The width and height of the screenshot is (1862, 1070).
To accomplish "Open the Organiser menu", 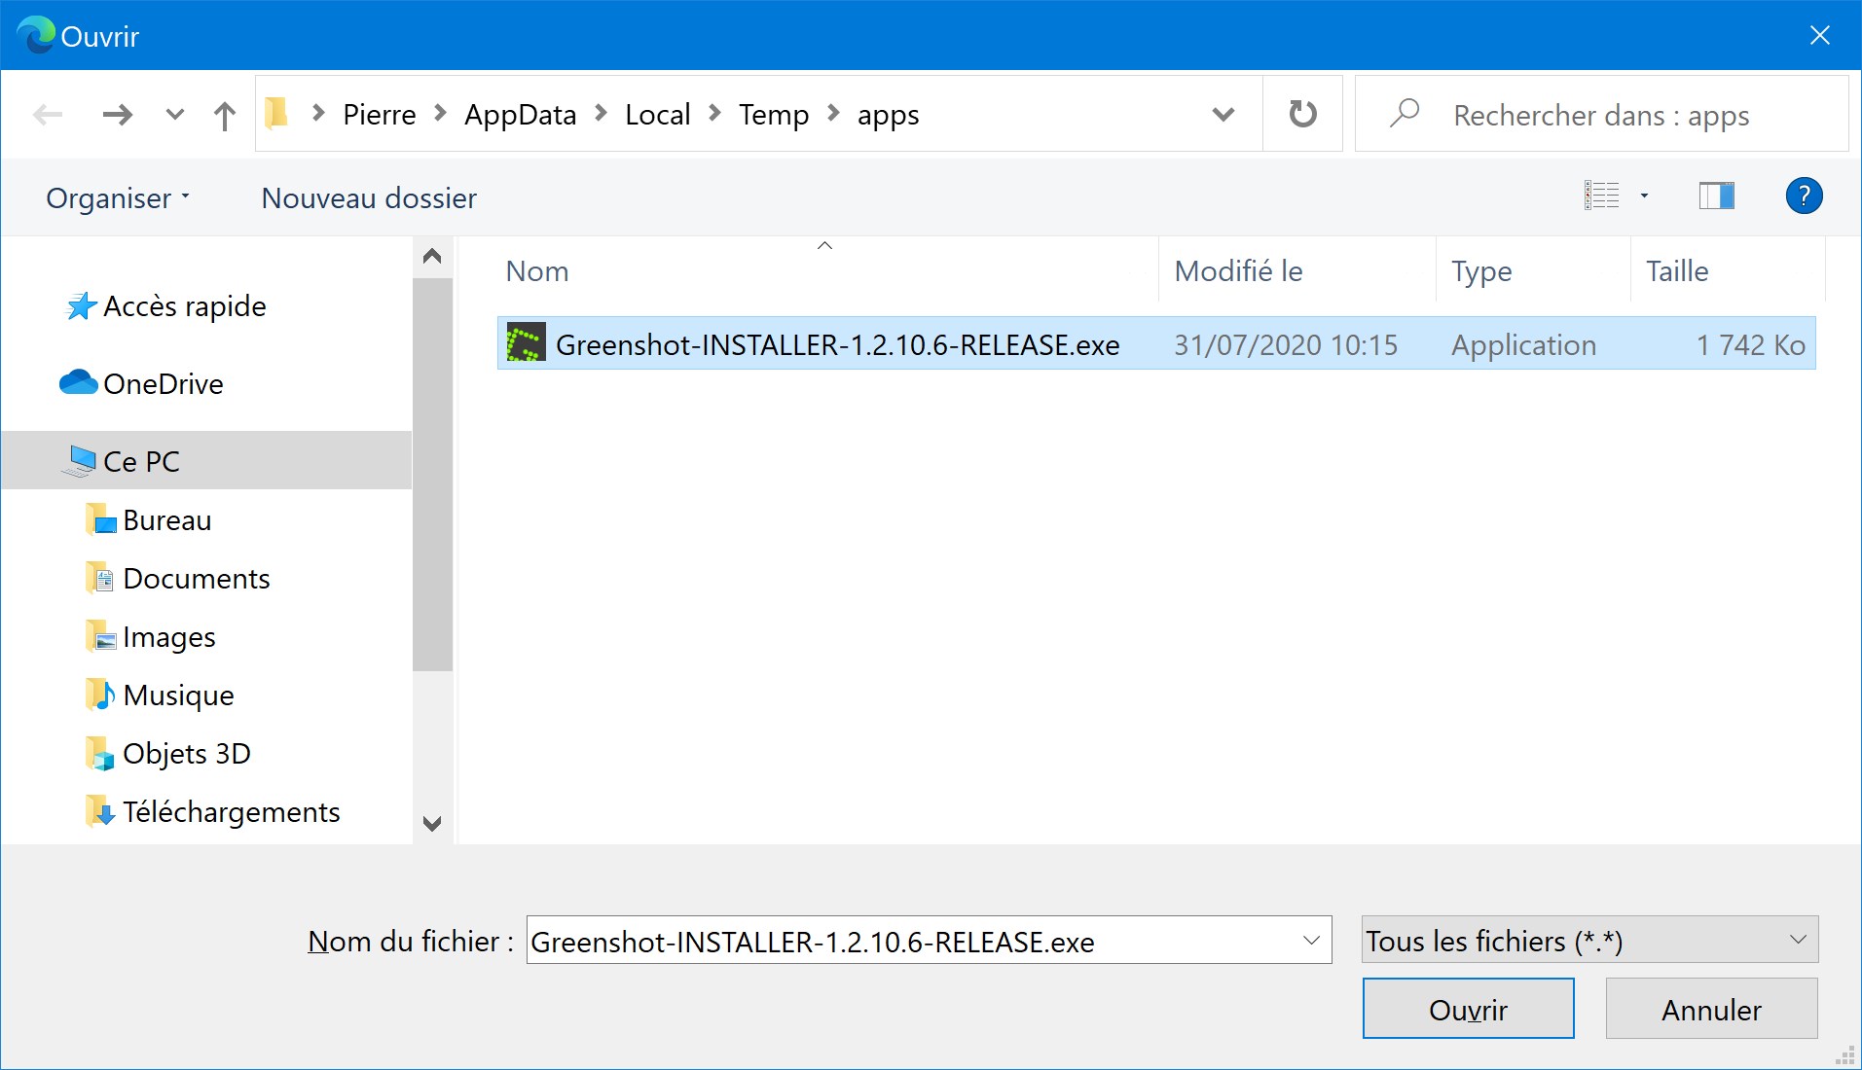I will coord(118,198).
